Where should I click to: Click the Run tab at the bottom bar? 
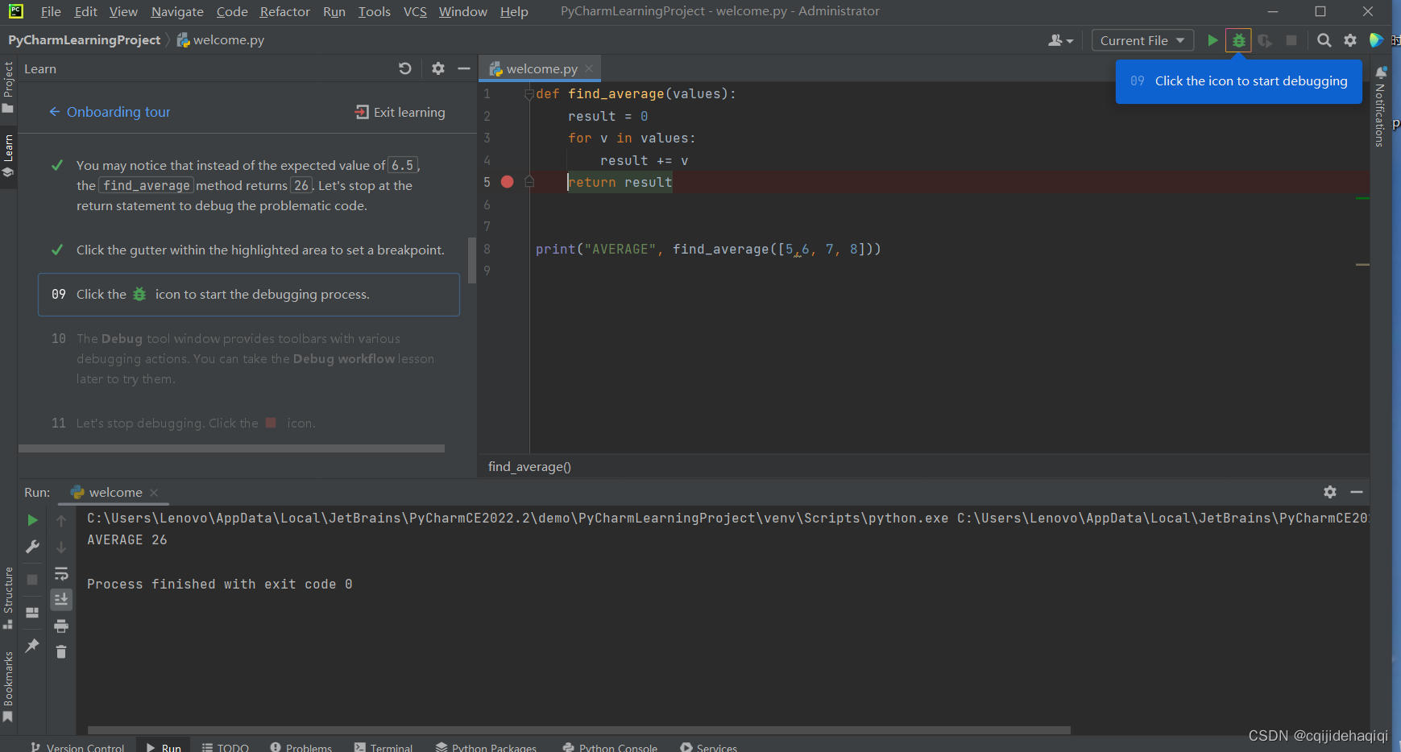point(164,747)
